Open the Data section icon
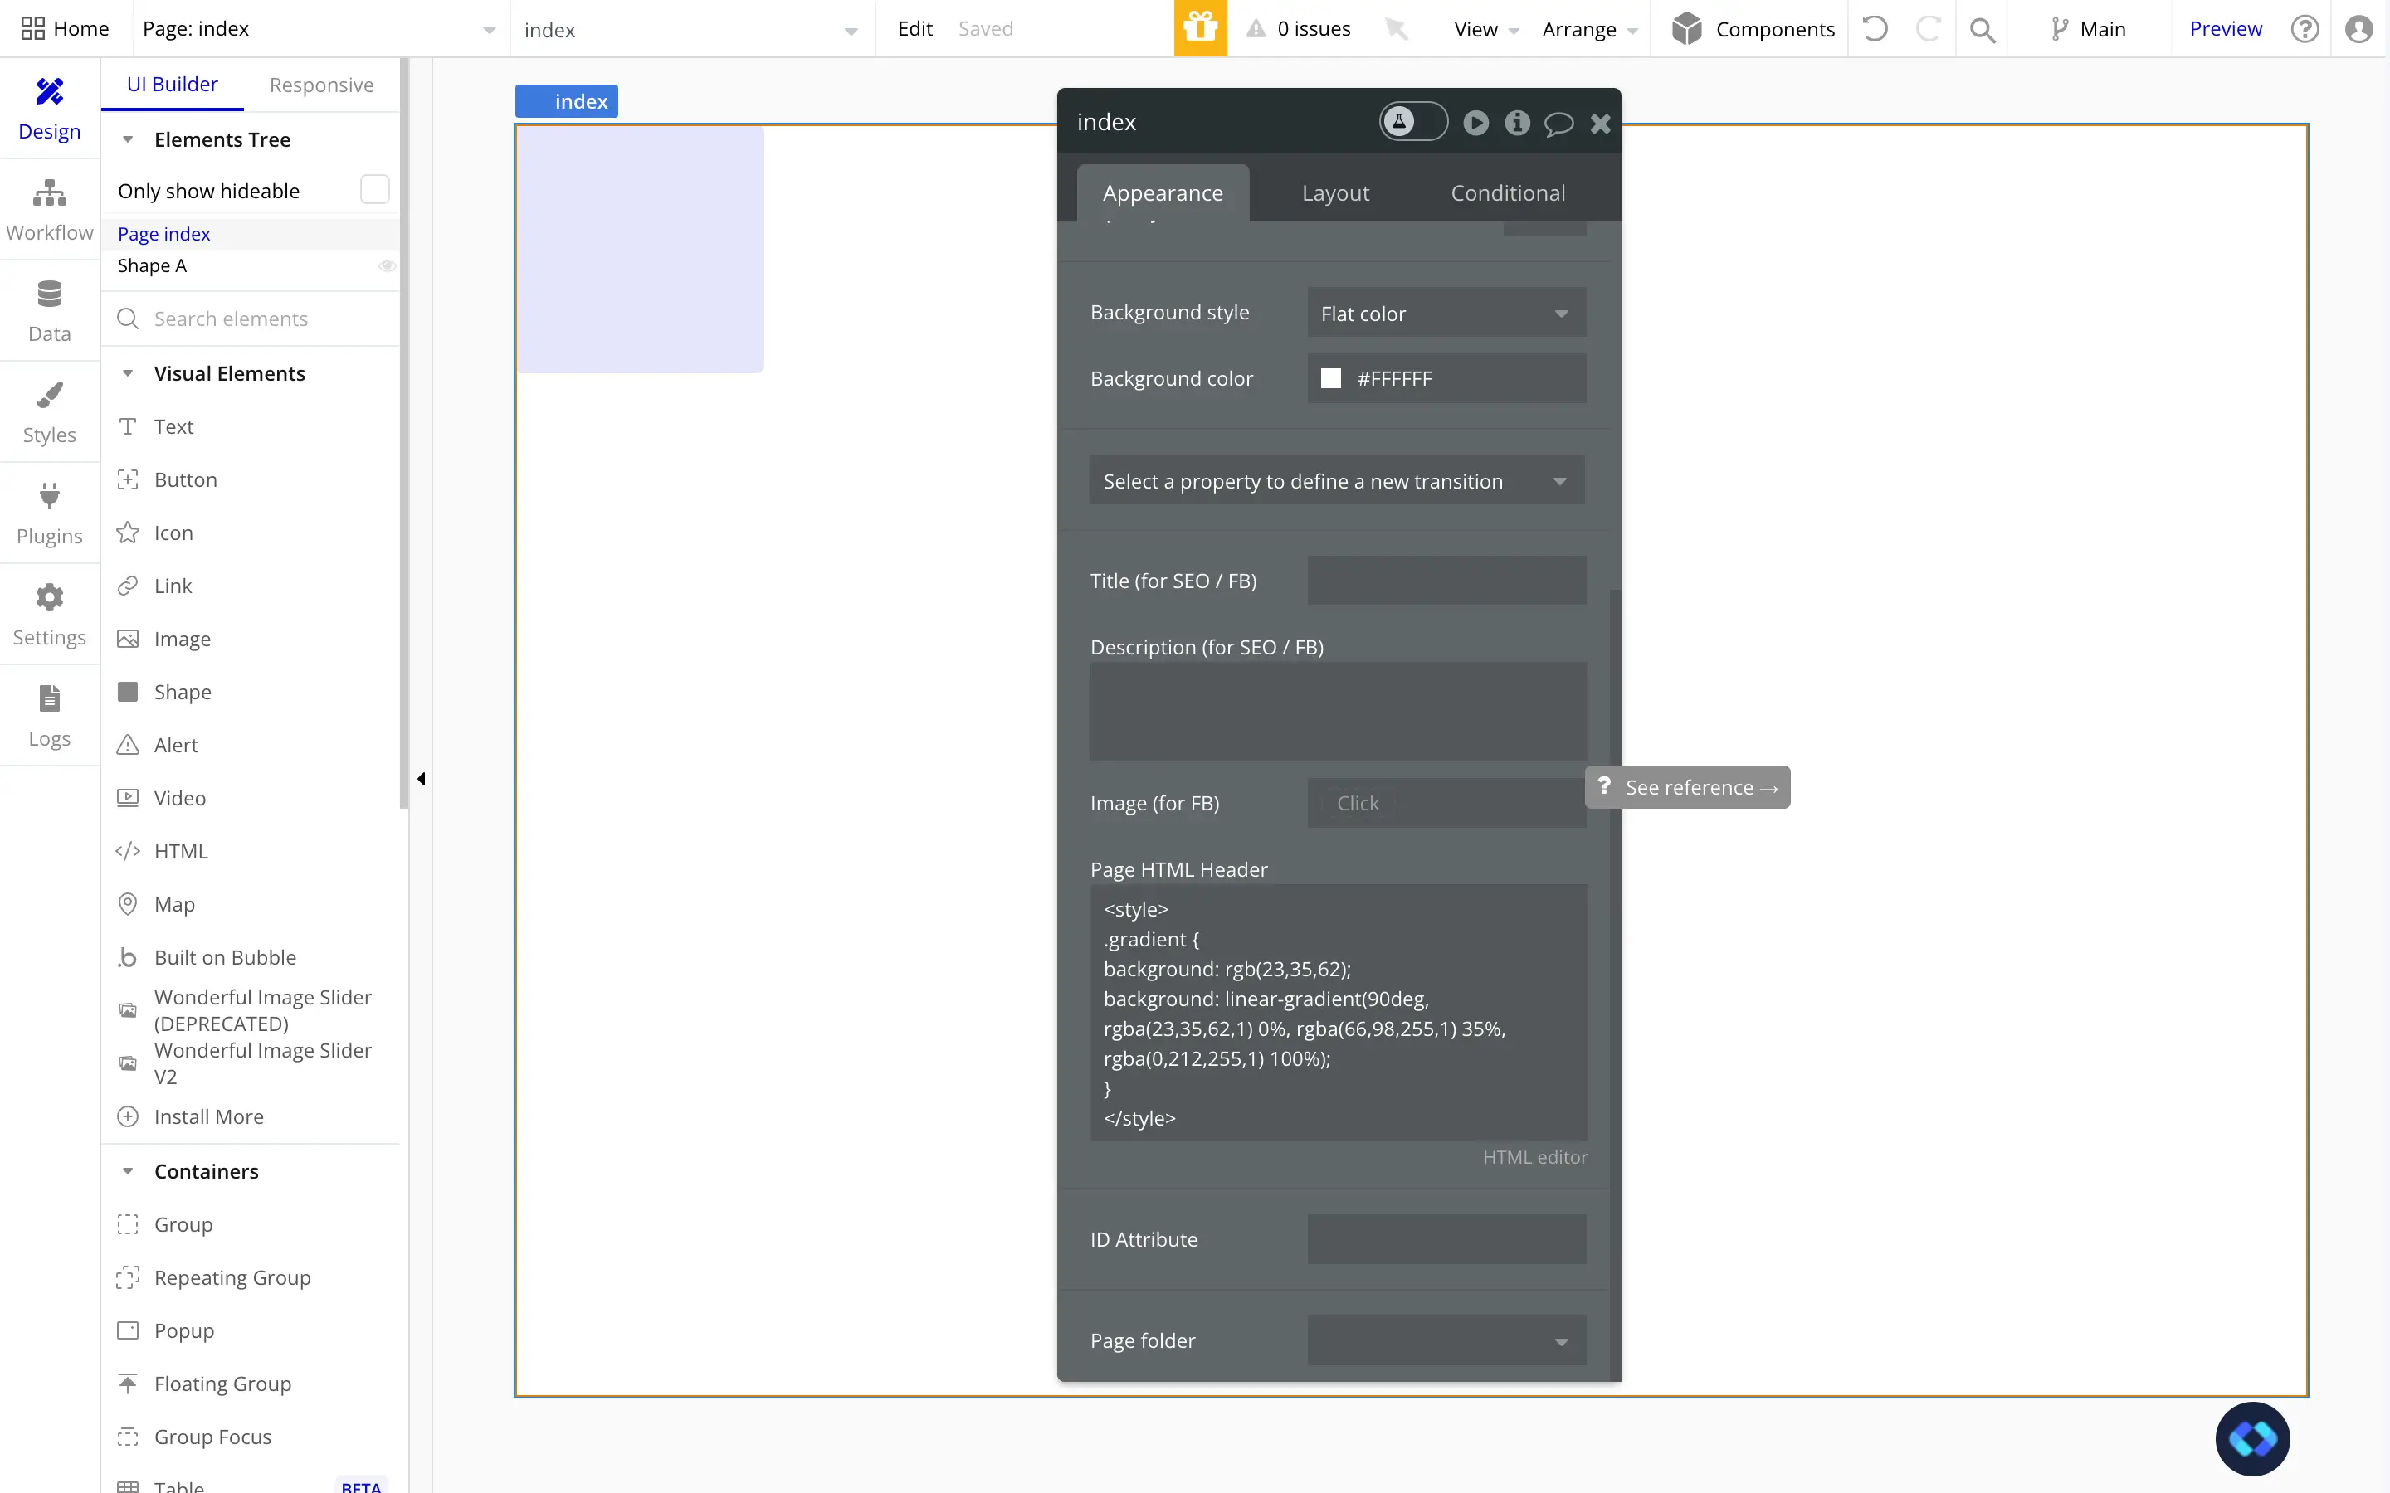The width and height of the screenshot is (2390, 1493). (x=50, y=294)
